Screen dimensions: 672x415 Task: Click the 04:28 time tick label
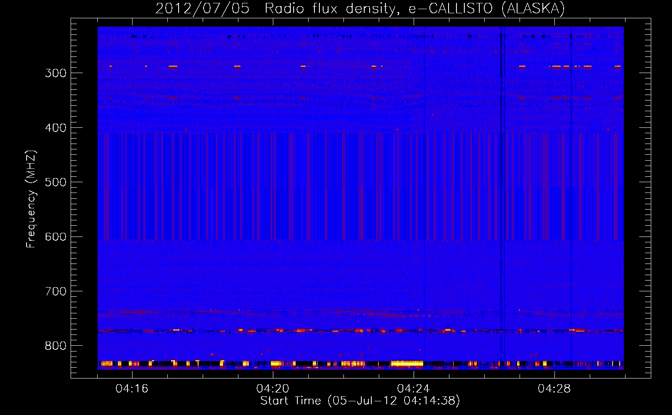tap(554, 388)
